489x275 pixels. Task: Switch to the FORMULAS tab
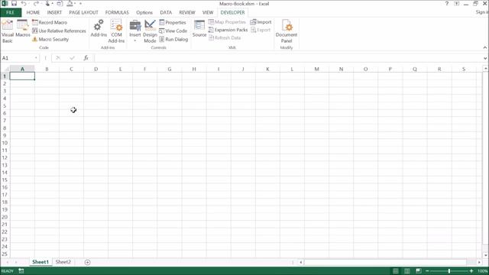pos(117,12)
